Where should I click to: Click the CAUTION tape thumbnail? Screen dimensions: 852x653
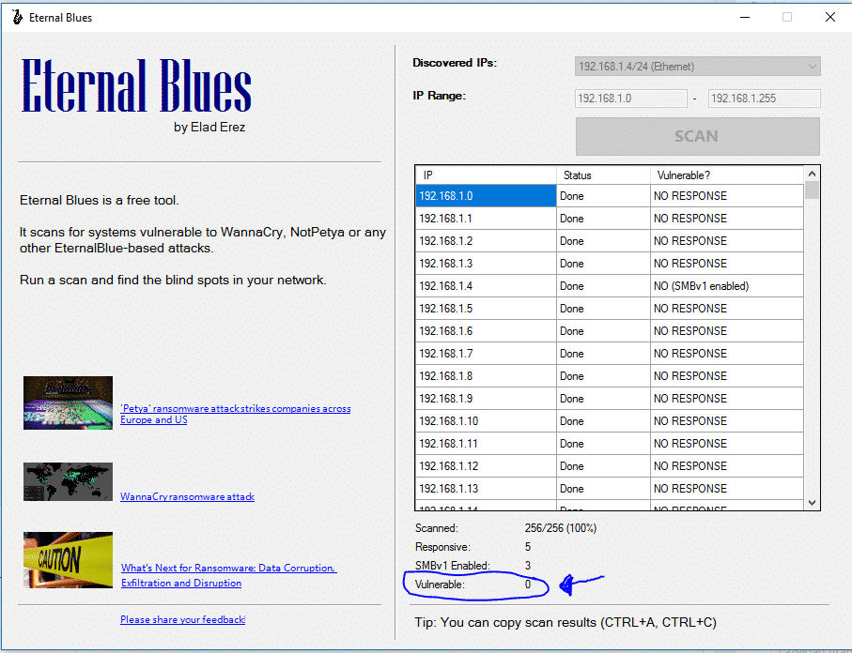click(x=68, y=559)
